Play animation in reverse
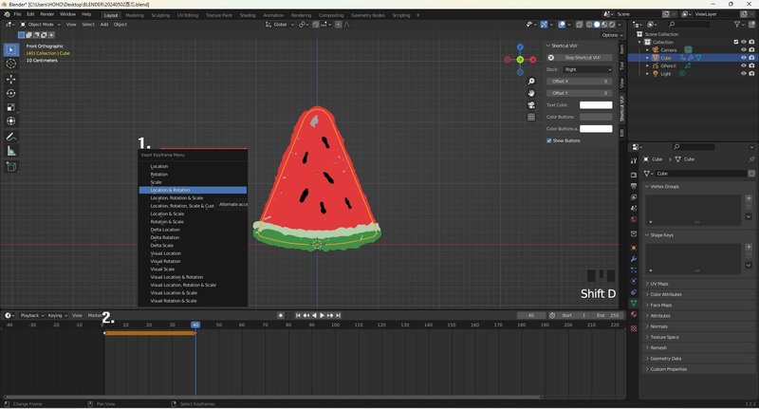 point(314,315)
